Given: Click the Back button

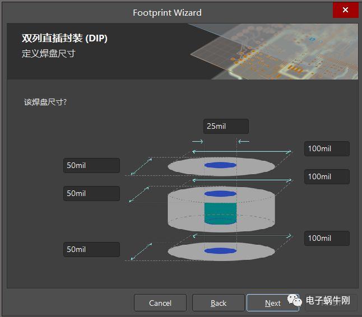Looking at the screenshot, I should 219,302.
